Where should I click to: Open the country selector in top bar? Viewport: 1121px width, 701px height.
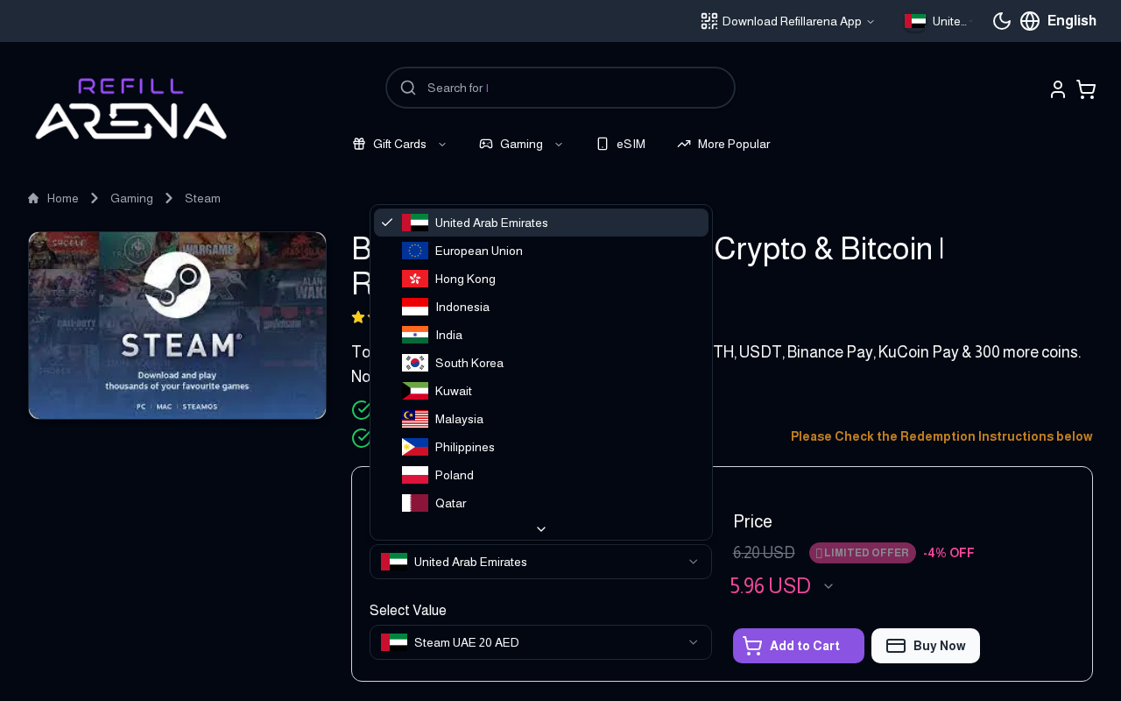pos(938,21)
